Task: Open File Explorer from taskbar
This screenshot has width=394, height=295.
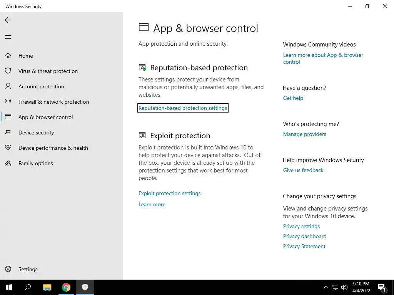Action: tap(47, 287)
